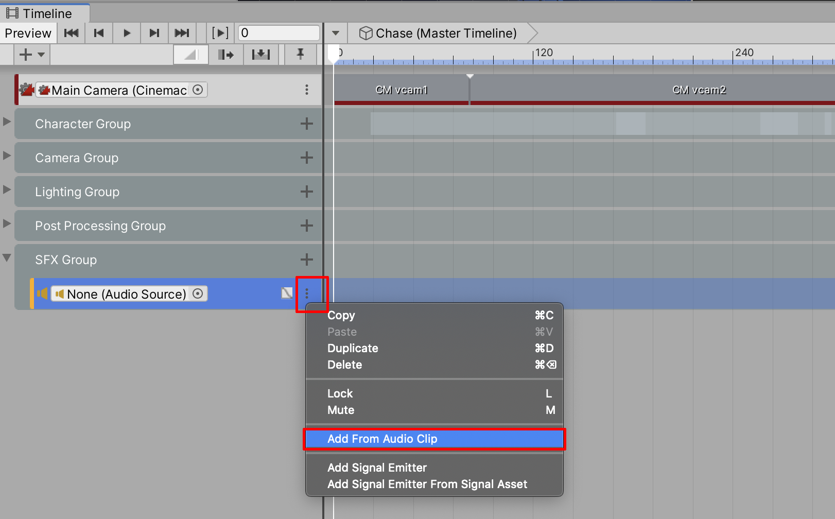The image size is (835, 519).
Task: Choose Add From Audio Clip
Action: tap(382, 439)
